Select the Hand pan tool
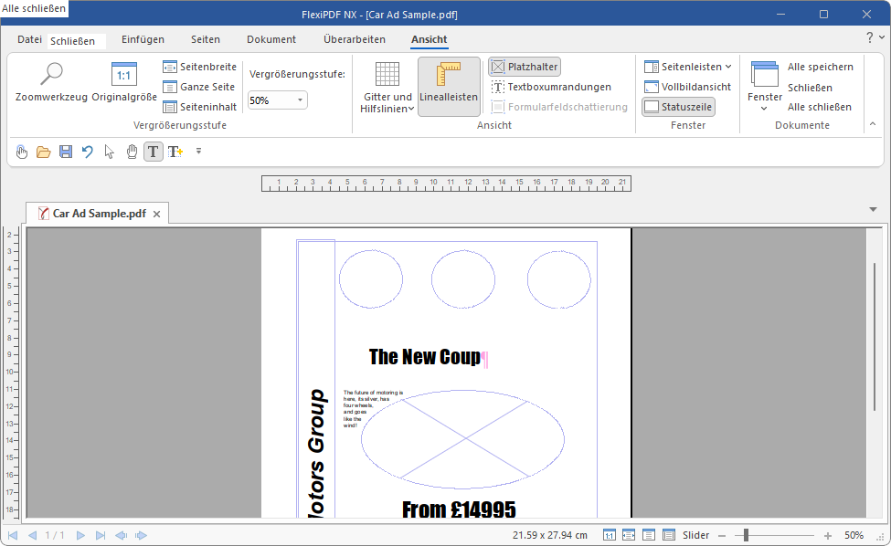The height and width of the screenshot is (546, 891). (131, 152)
